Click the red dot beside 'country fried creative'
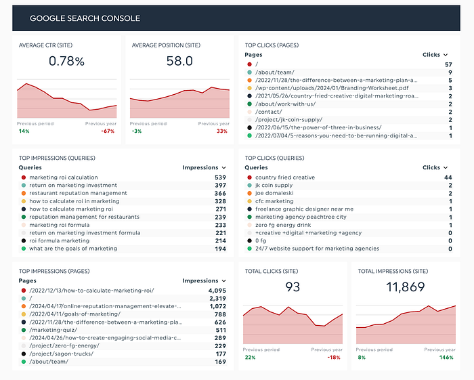Viewport: 474px width, 380px height. (249, 177)
